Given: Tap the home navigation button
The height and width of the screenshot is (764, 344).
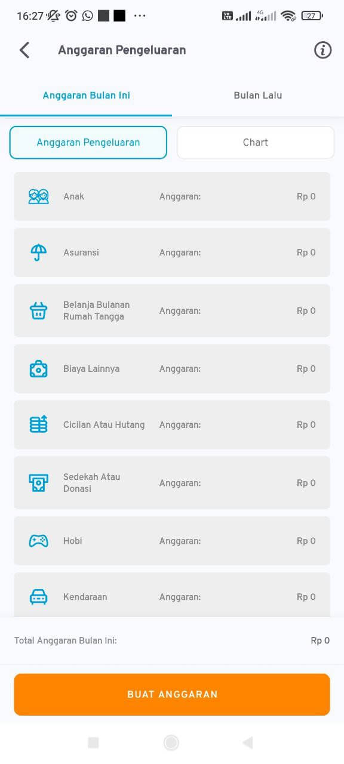Looking at the screenshot, I should pos(171,742).
